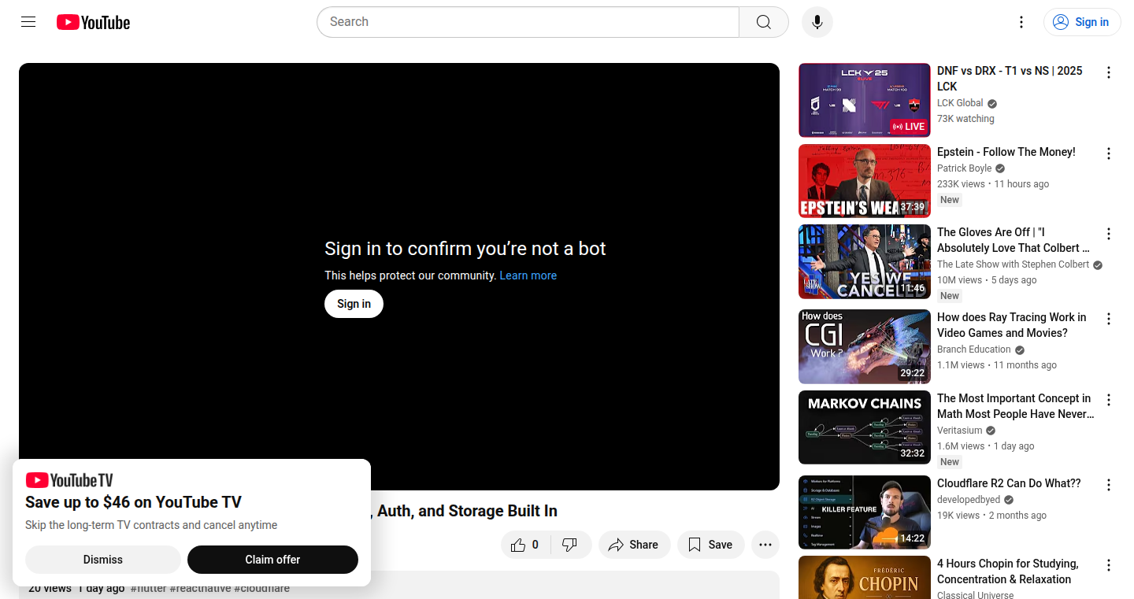This screenshot has width=1134, height=599.
Task: Open the Cloudflare R2 thumbnail
Action: pos(865,512)
